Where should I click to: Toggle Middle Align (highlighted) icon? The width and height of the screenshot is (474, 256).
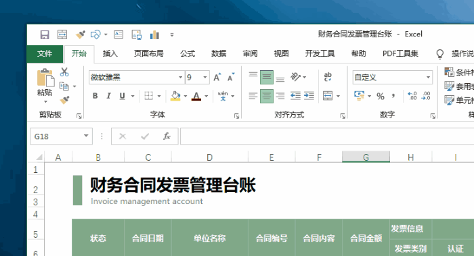(x=267, y=77)
